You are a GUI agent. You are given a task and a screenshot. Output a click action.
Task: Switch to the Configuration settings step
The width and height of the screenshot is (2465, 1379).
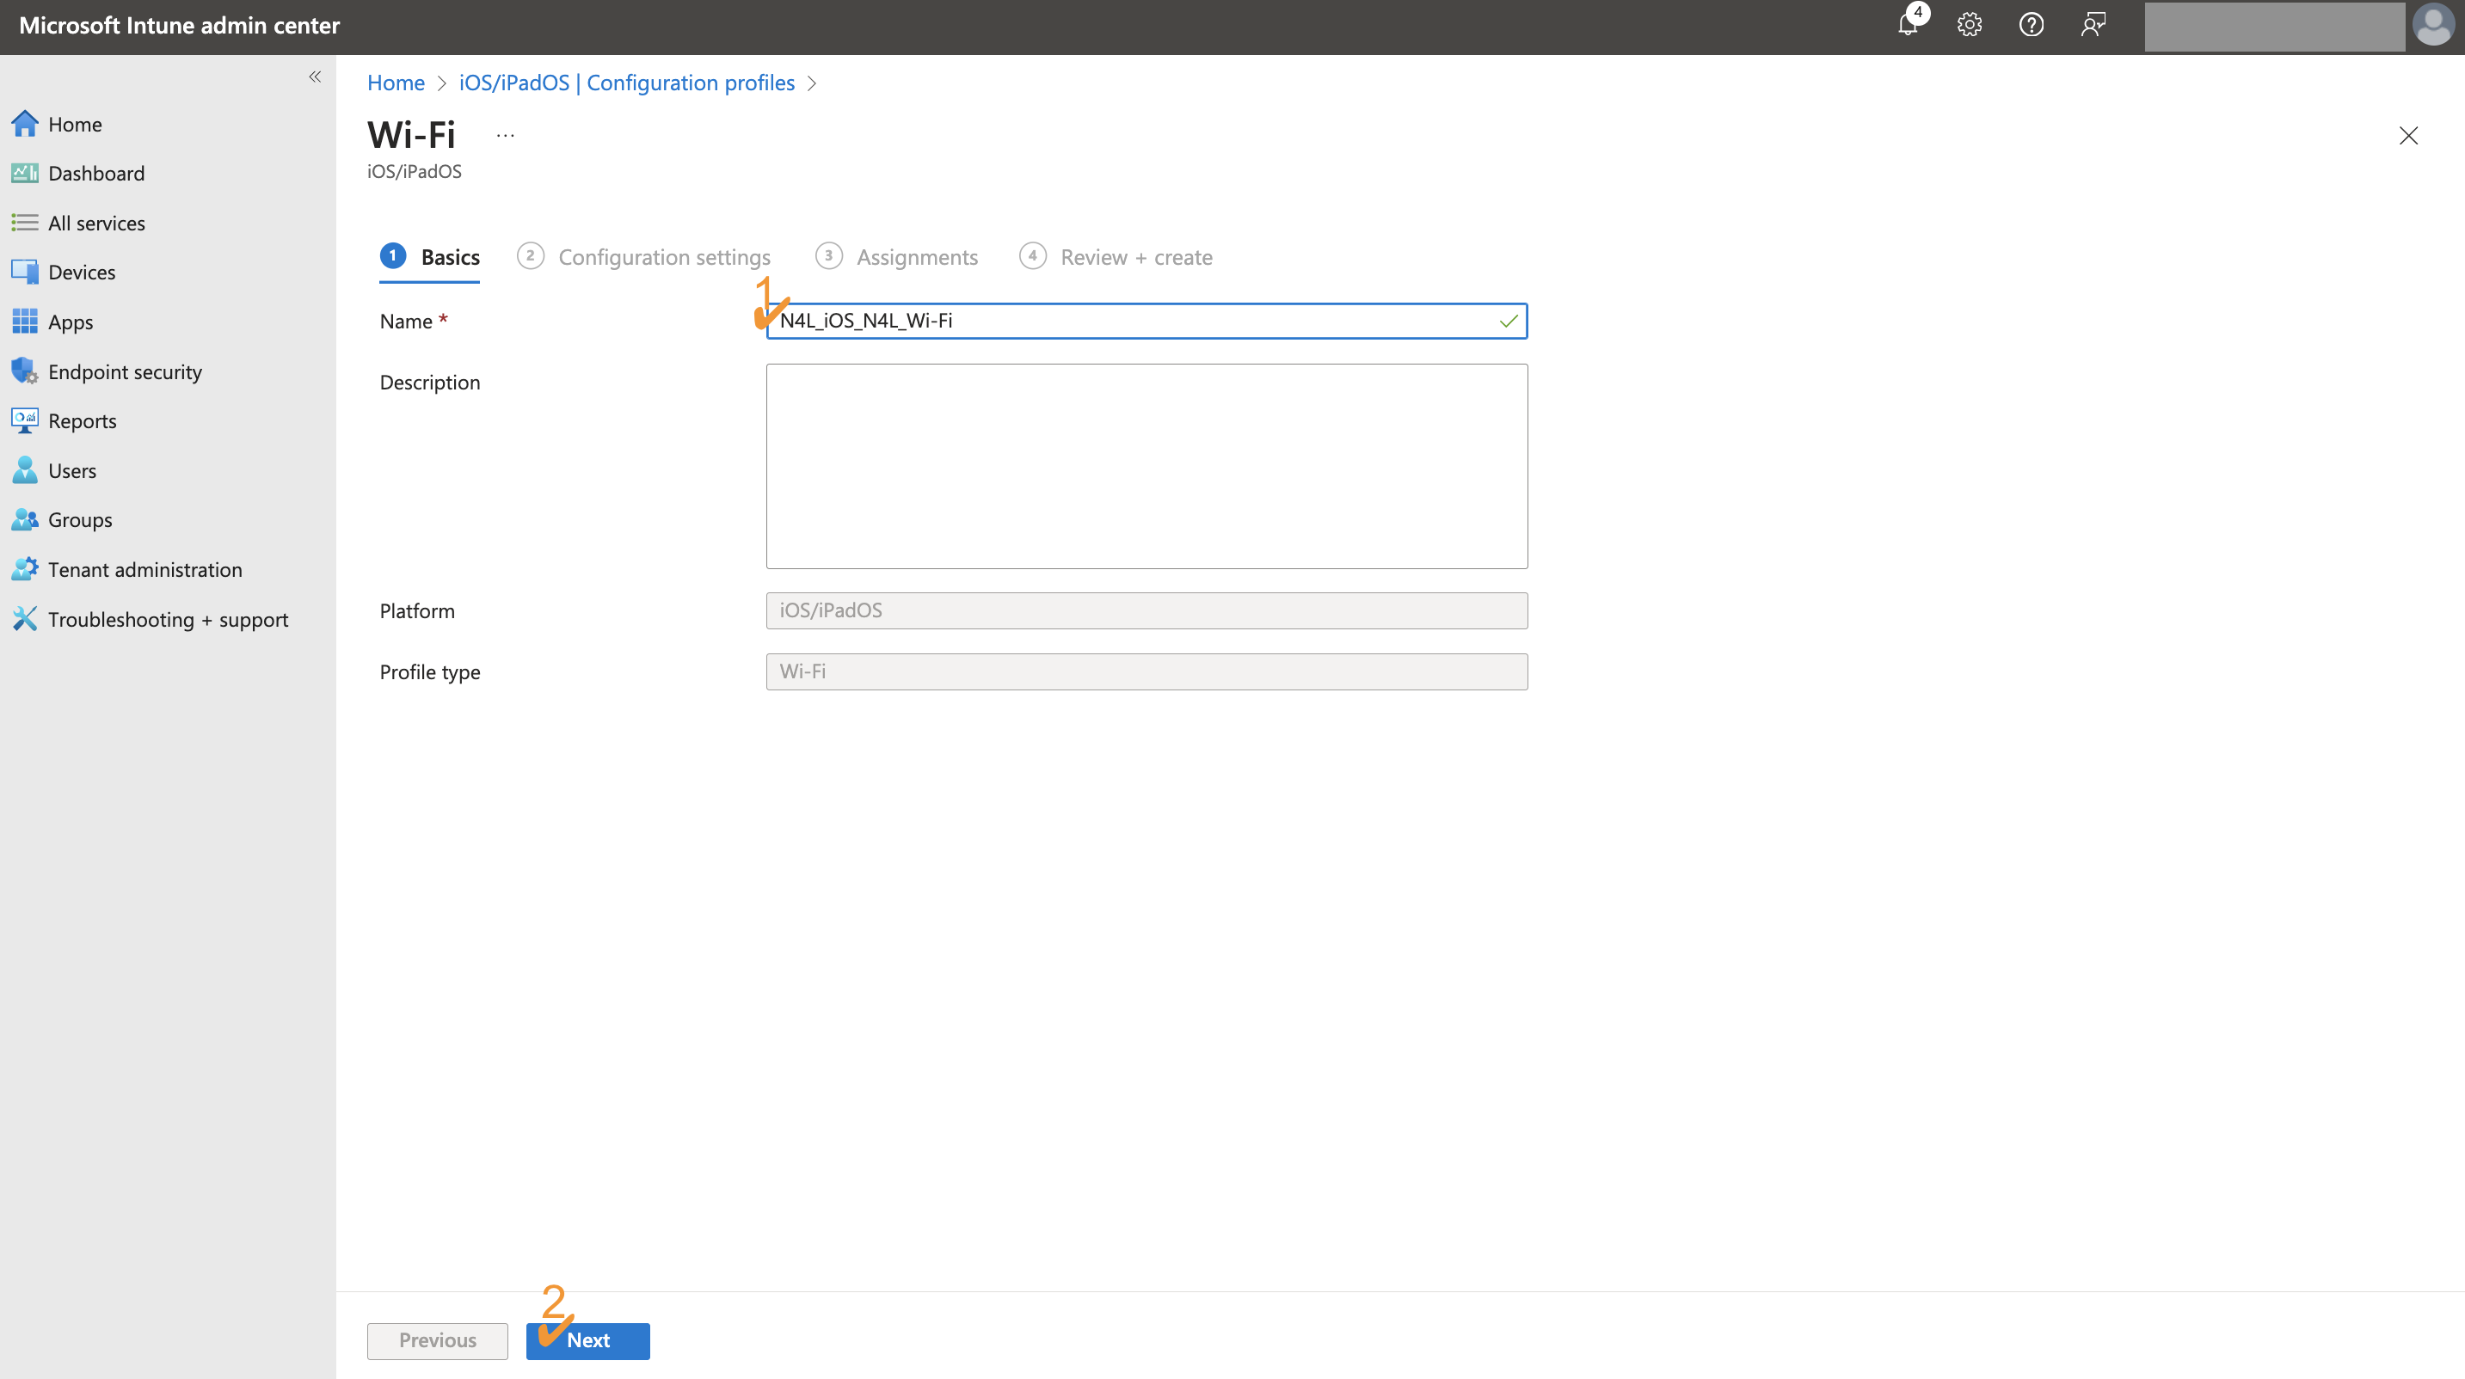coord(664,256)
